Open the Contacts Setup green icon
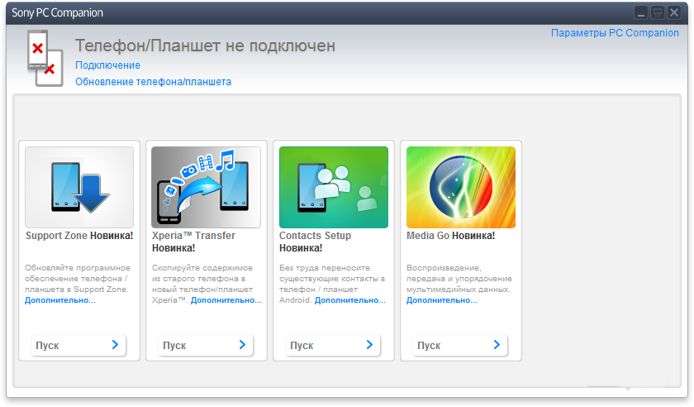 (334, 187)
